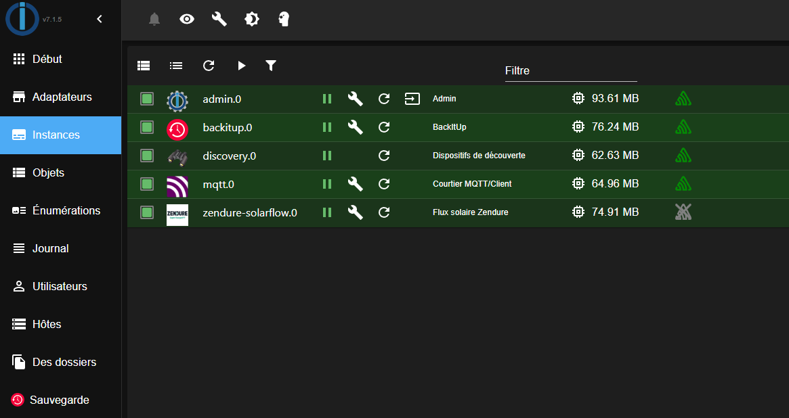Viewport: 789px width, 418px height.
Task: Toggle admin.0 checkbox
Action: click(147, 99)
